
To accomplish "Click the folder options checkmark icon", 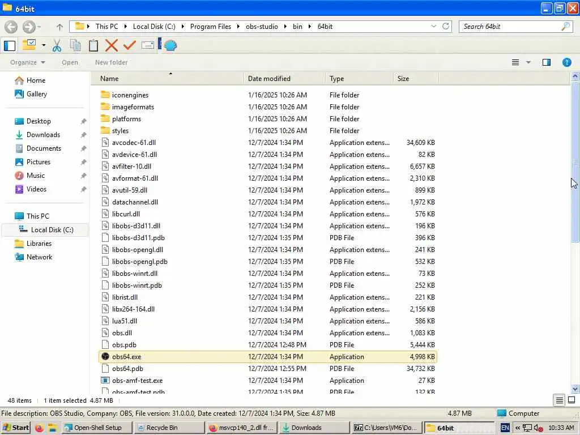I will click(x=29, y=45).
